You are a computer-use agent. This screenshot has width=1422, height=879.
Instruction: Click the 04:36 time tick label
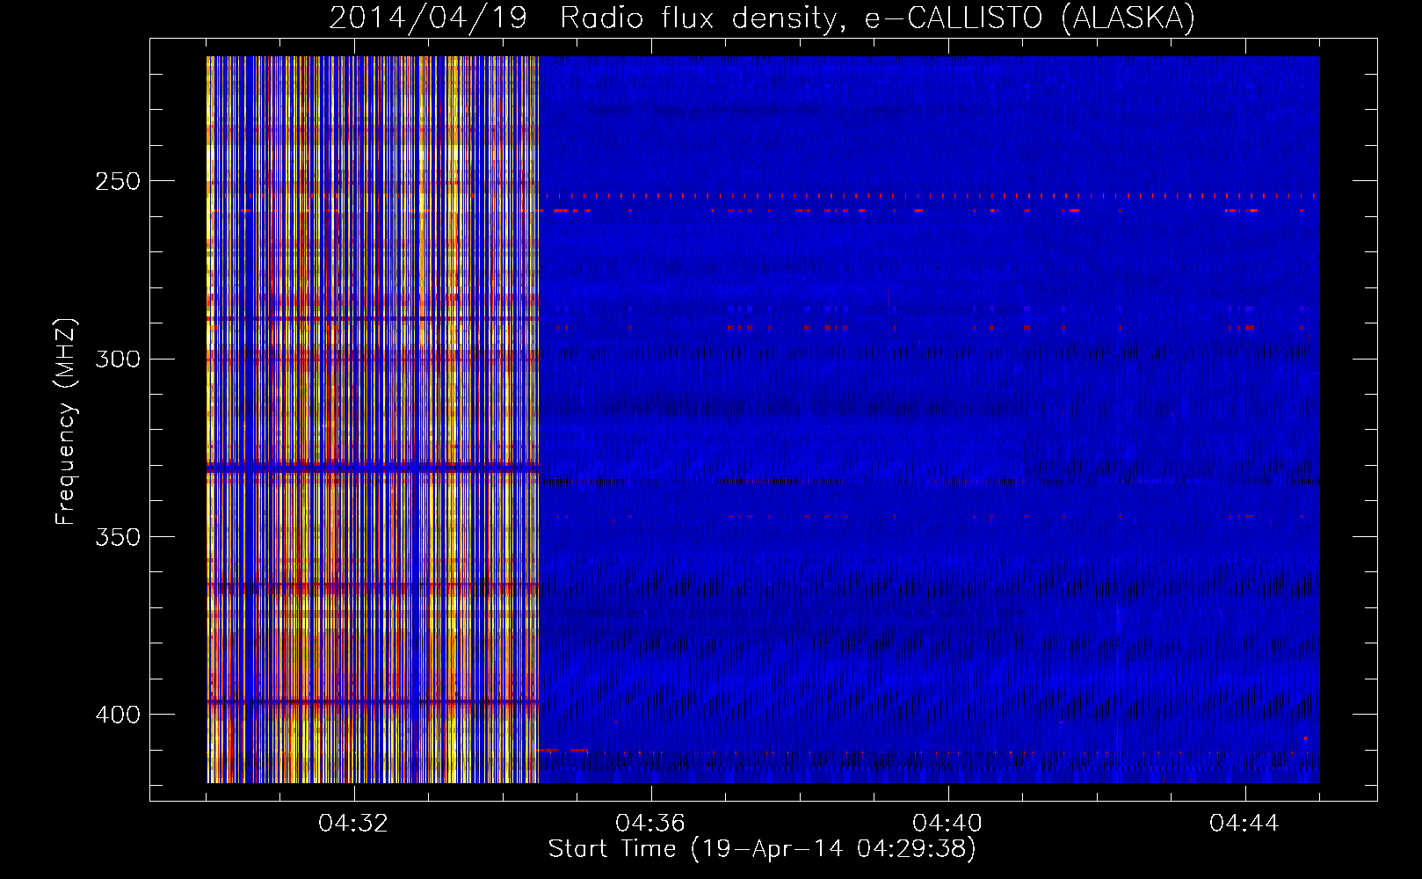pos(650,823)
